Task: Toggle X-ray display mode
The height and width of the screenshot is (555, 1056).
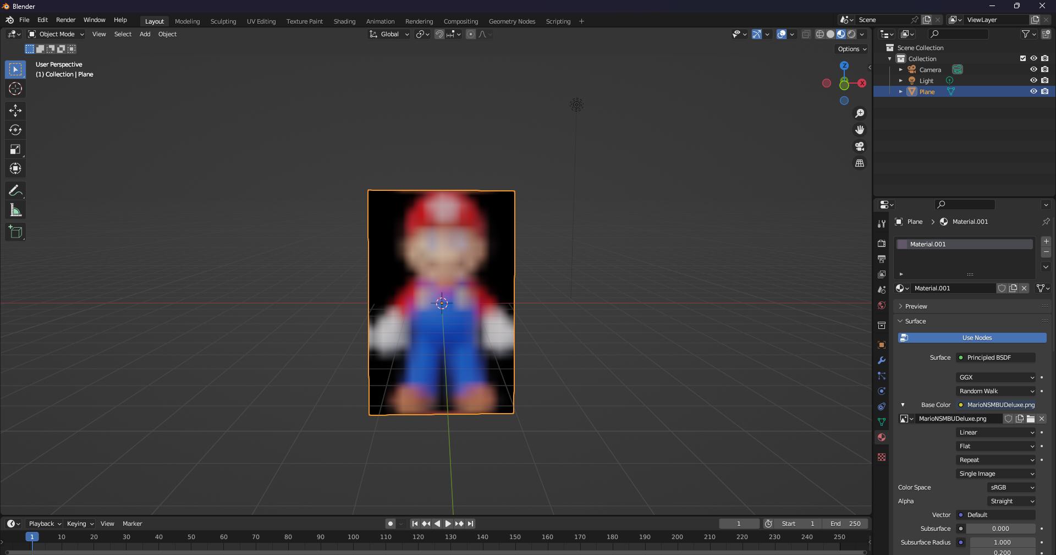Action: pyautogui.click(x=806, y=34)
